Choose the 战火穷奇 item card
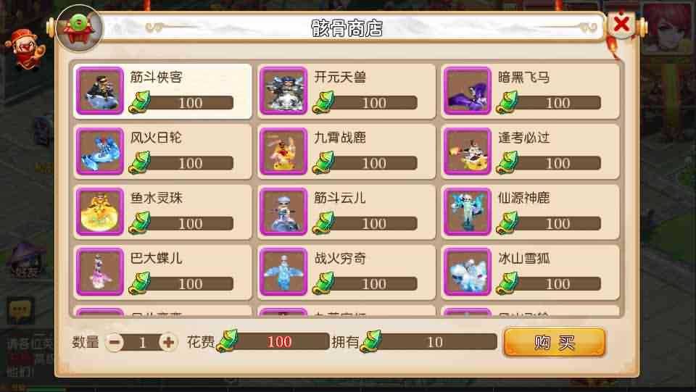696x392 pixels. point(347,272)
